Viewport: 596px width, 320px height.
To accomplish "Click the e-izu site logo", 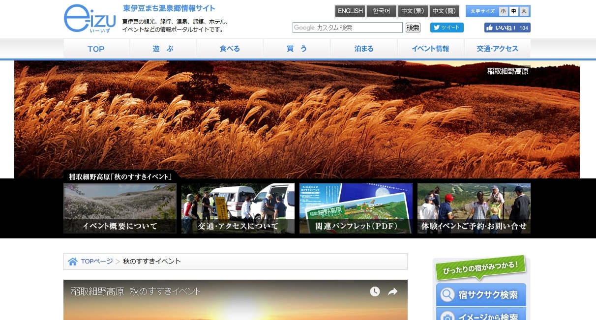I will [x=89, y=18].
